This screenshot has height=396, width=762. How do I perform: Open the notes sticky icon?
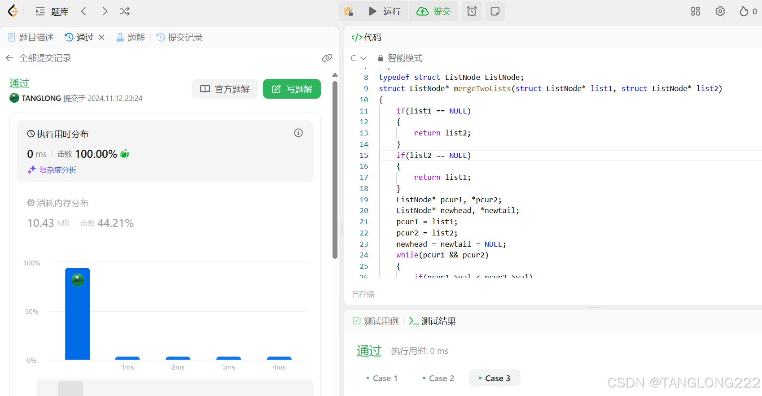[x=495, y=11]
